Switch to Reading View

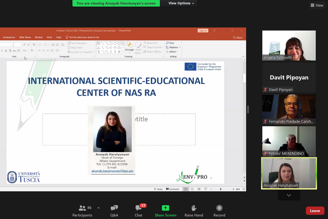(x=199, y=189)
